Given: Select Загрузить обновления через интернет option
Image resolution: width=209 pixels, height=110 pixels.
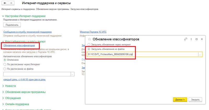Looking at the screenshot, I should (x=89, y=45).
